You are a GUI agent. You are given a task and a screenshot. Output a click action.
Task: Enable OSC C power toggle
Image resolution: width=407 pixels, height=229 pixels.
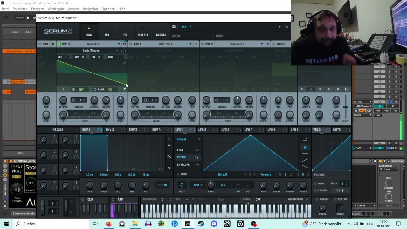(202, 44)
